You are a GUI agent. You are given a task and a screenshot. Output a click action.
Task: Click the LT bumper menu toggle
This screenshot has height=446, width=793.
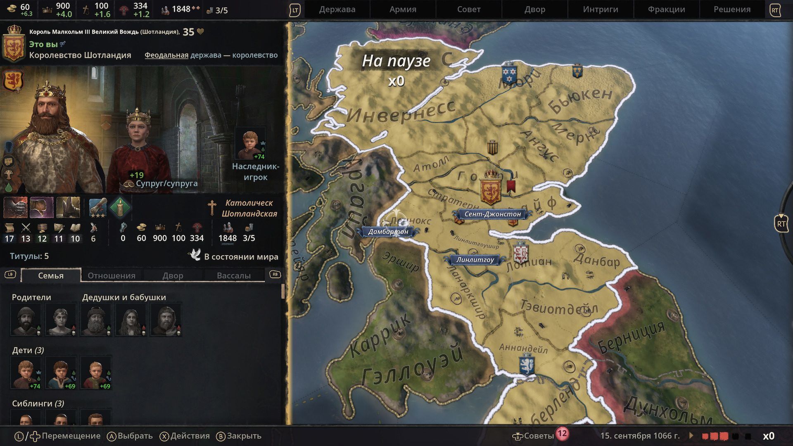click(295, 10)
